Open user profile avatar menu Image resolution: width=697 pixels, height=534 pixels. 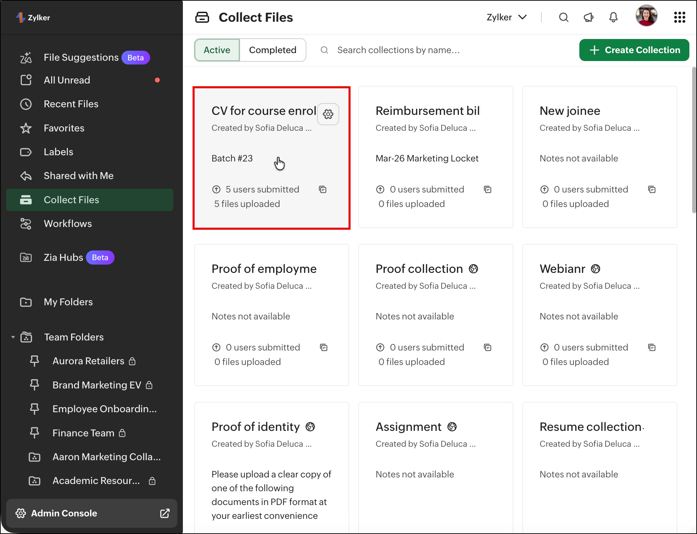point(646,16)
